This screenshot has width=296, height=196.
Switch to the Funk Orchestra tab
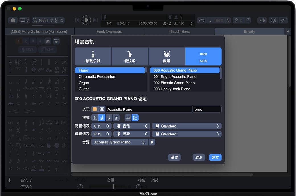pyautogui.click(x=109, y=32)
